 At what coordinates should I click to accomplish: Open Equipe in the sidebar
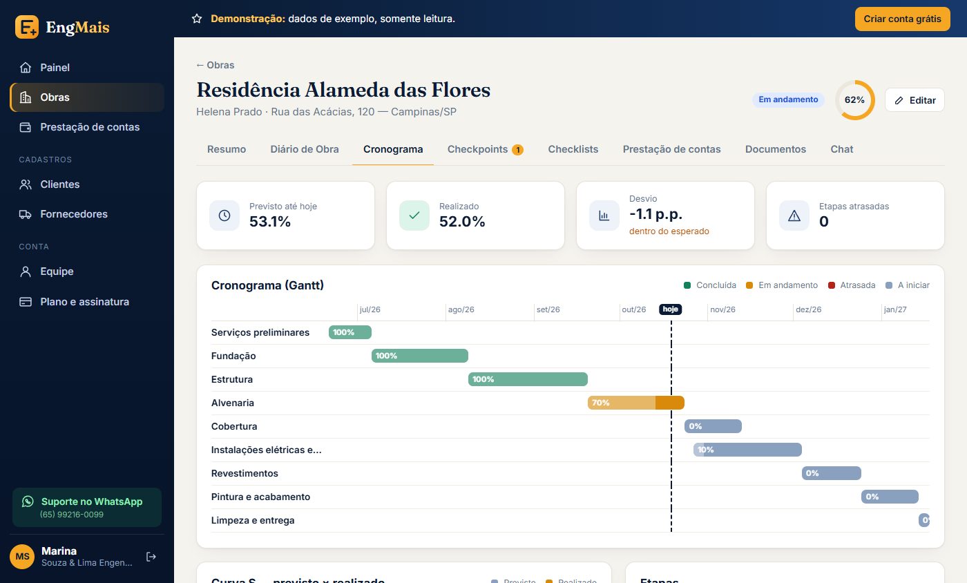[x=87, y=271]
